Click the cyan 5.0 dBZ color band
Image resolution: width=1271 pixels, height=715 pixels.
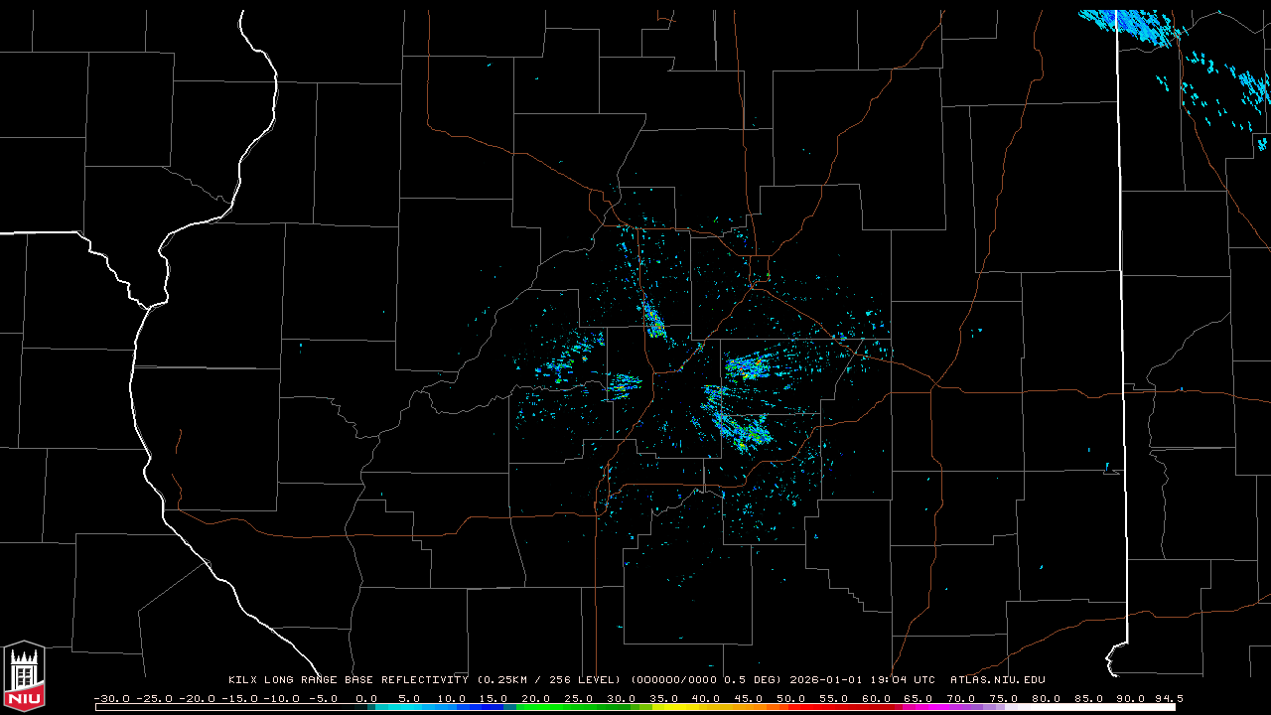(x=409, y=707)
